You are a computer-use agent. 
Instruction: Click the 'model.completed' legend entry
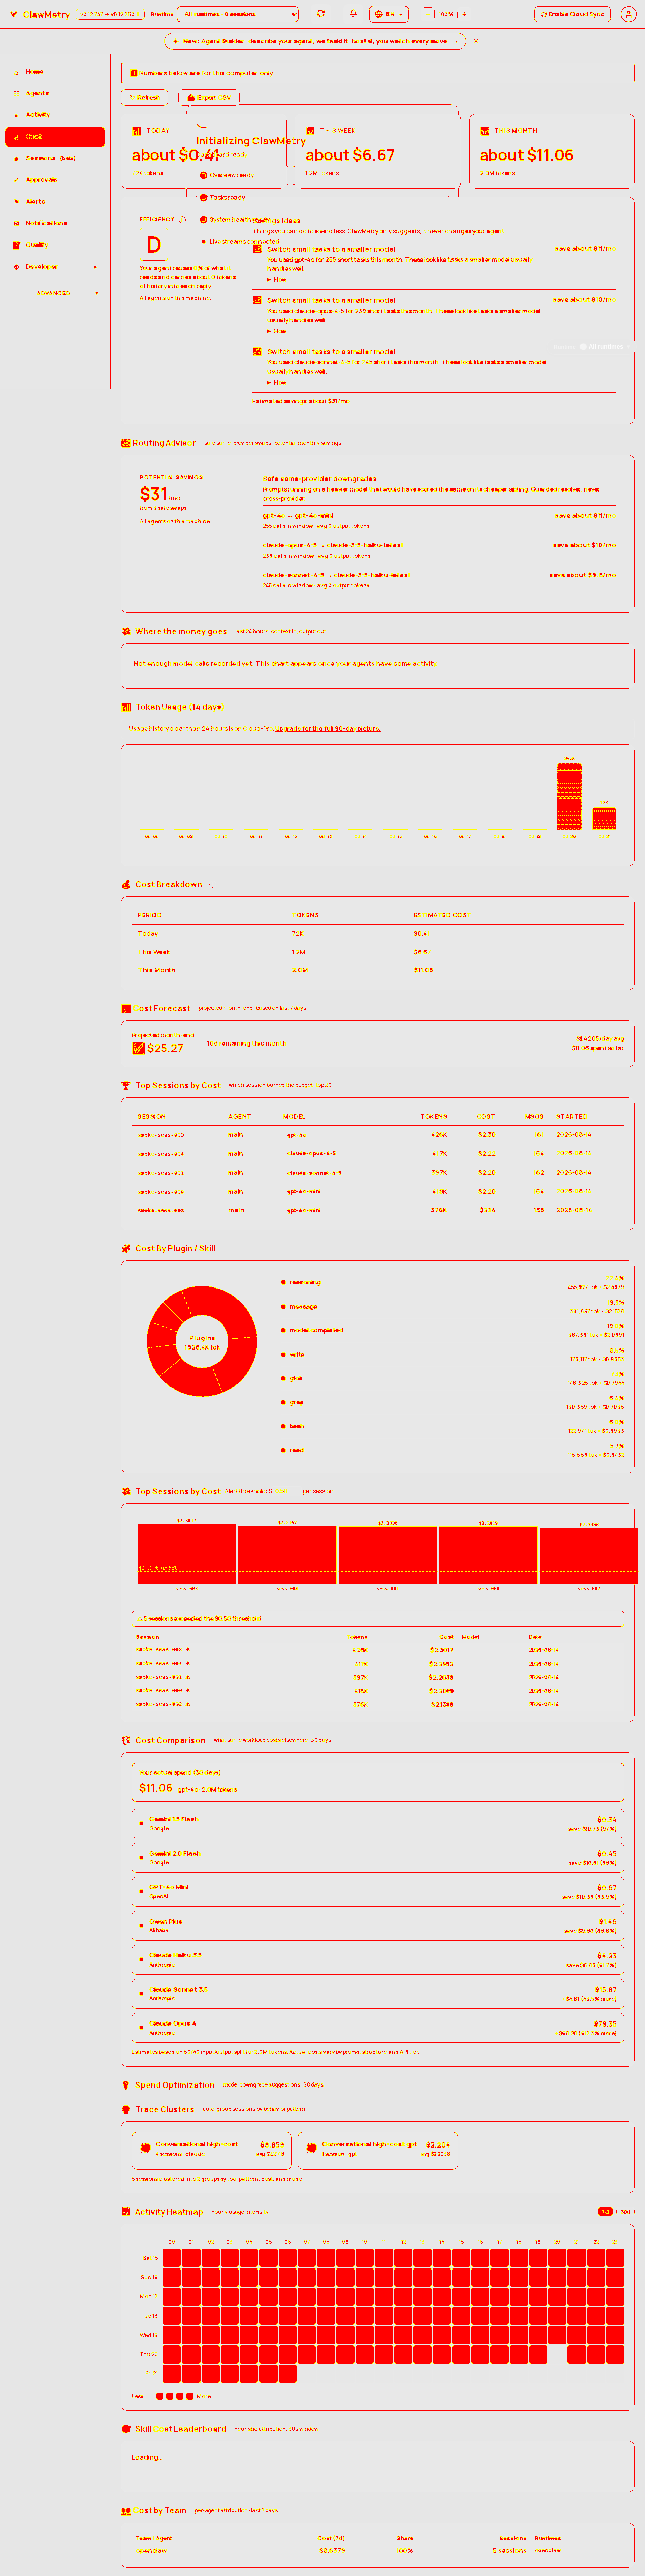point(312,1330)
